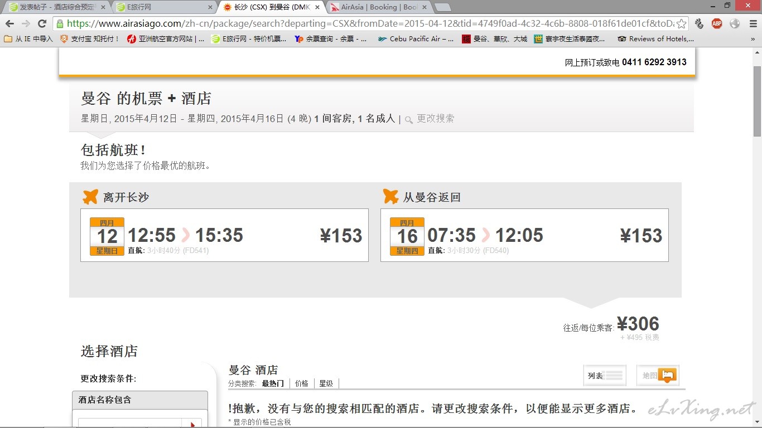This screenshot has height=428, width=762.
Task: Sort hotels by 价格
Action: click(302, 383)
